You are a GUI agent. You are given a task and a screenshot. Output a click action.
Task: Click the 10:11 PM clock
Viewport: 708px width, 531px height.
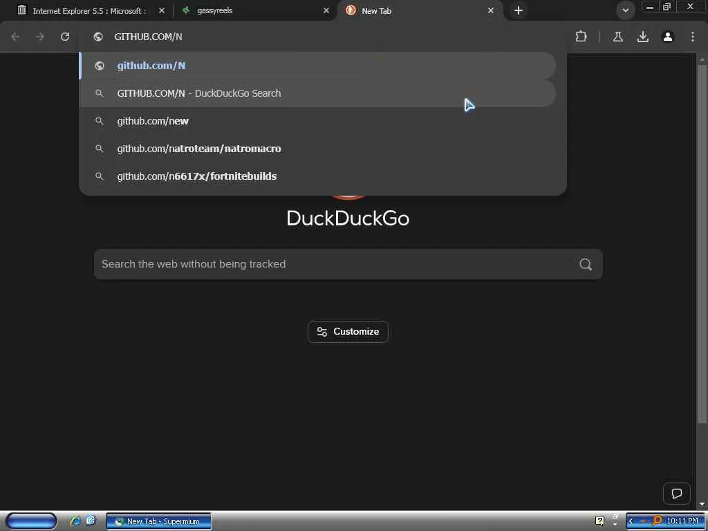[682, 521]
